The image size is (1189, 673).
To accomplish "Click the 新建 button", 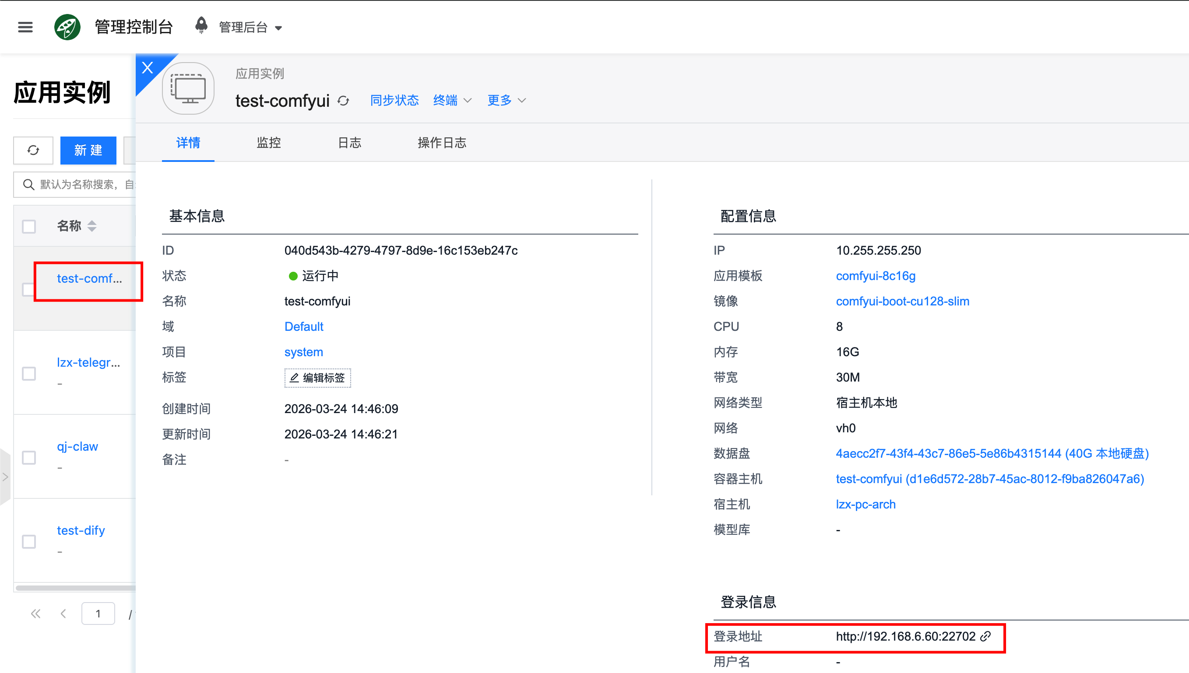I will (x=88, y=150).
